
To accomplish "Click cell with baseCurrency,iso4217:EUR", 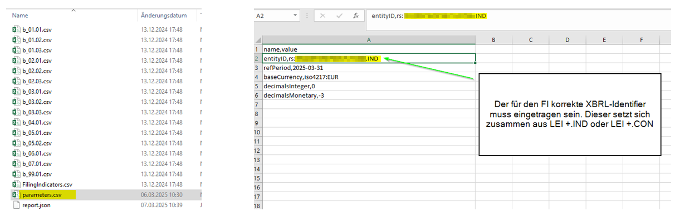I will click(x=369, y=77).
